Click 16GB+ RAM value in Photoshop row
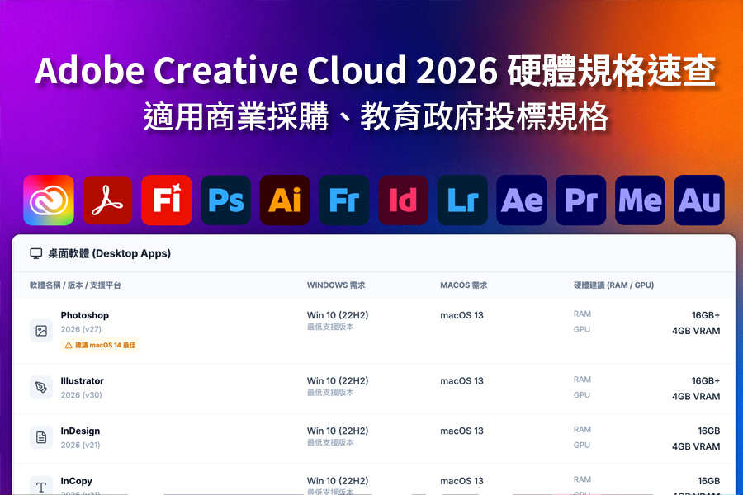The height and width of the screenshot is (495, 743). click(x=706, y=315)
